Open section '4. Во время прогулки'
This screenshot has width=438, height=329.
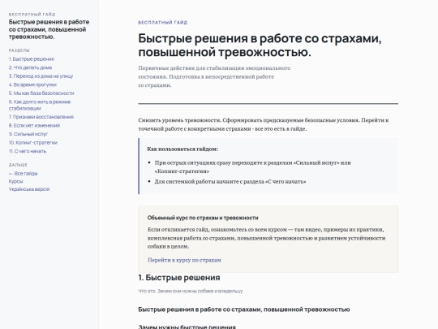pos(32,84)
